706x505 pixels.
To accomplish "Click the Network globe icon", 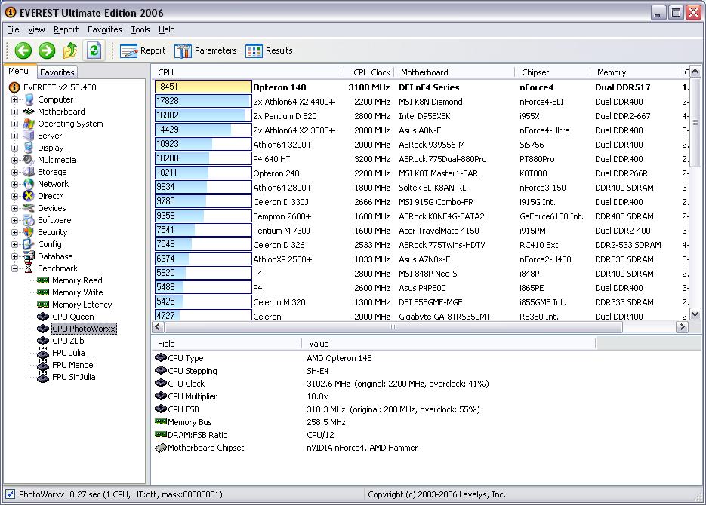I will (x=29, y=184).
